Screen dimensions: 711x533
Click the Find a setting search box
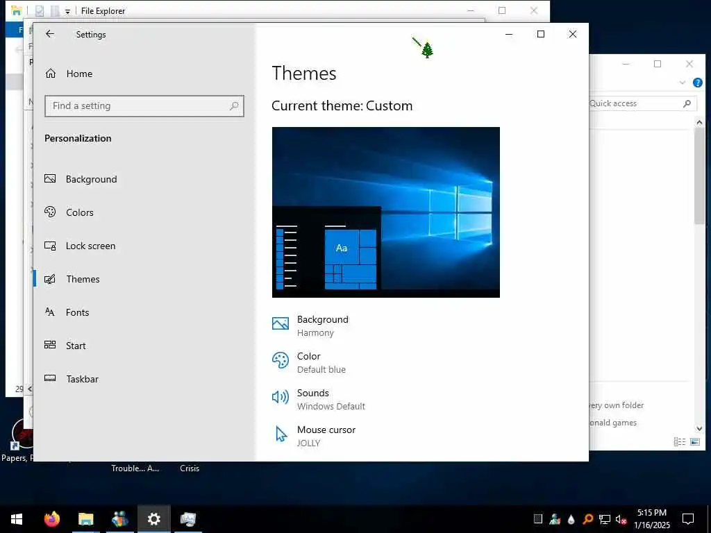click(x=144, y=105)
